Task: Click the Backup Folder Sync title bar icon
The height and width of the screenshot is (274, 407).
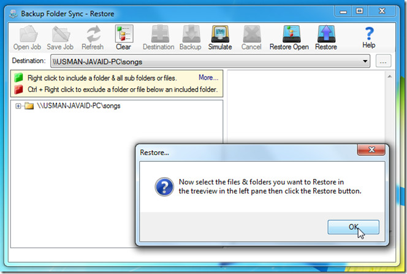Action: [x=13, y=13]
